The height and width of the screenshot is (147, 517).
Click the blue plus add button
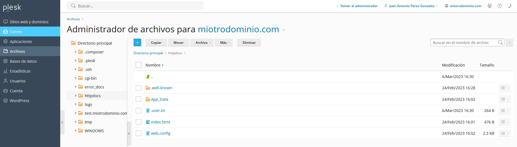point(137,42)
